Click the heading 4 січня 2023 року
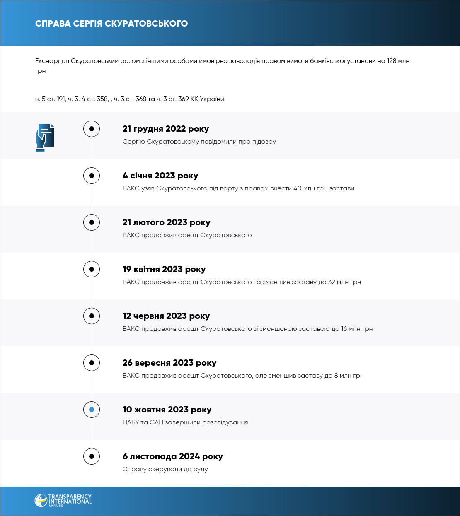This screenshot has width=460, height=516. point(160,176)
